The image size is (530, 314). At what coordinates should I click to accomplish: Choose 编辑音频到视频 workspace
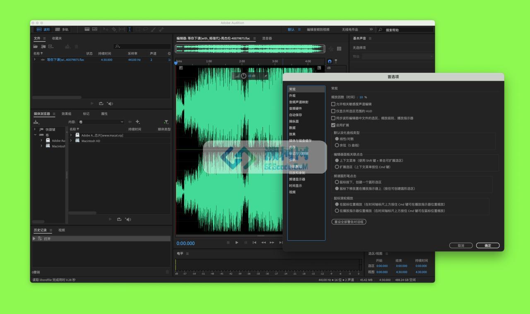(318, 29)
